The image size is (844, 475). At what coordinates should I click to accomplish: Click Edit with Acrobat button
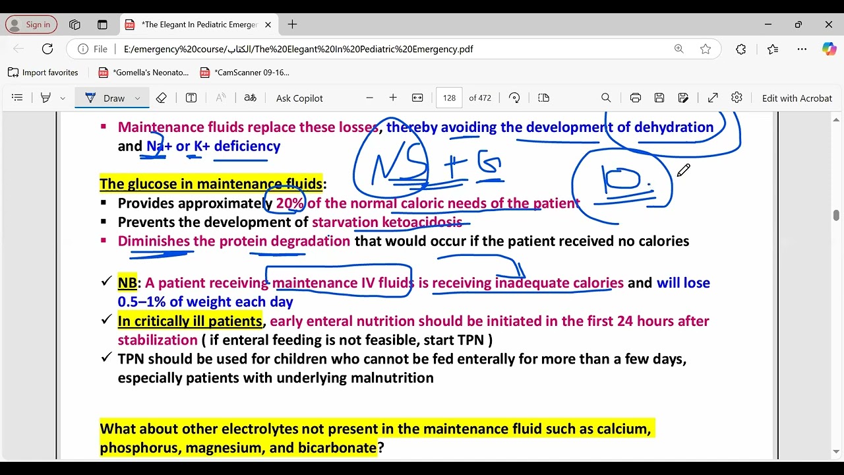797,98
